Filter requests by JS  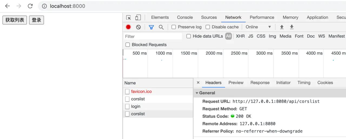251,36
